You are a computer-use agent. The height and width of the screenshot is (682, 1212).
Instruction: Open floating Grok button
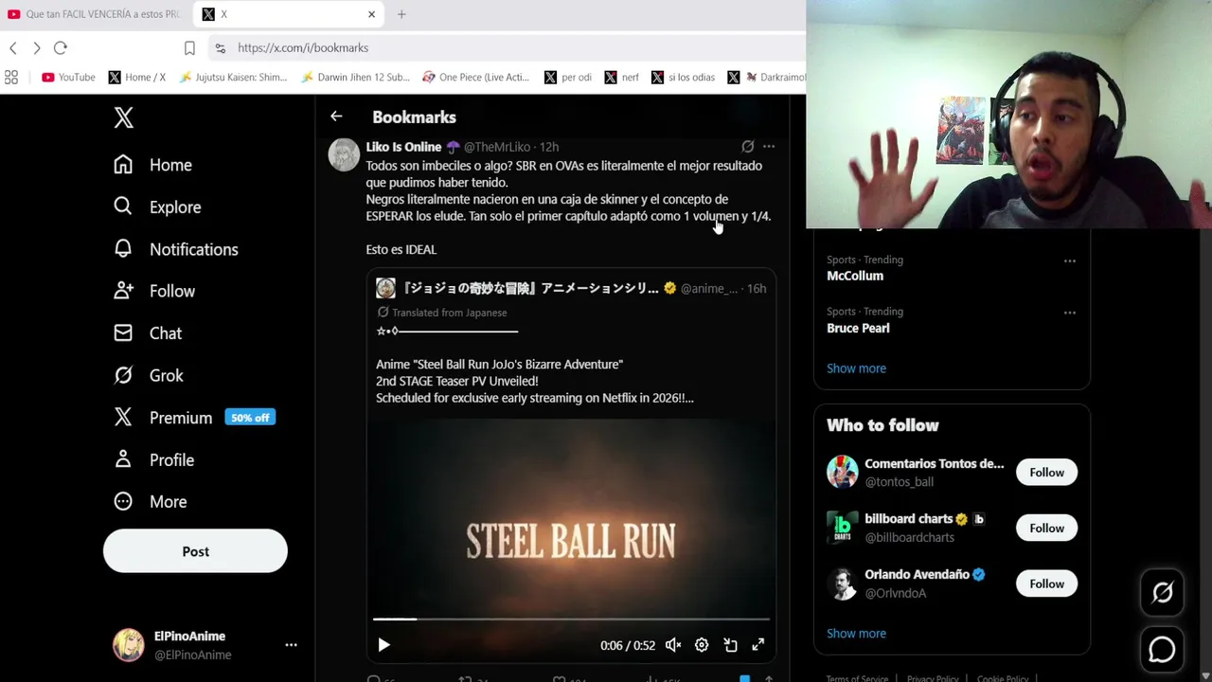coord(1162,593)
